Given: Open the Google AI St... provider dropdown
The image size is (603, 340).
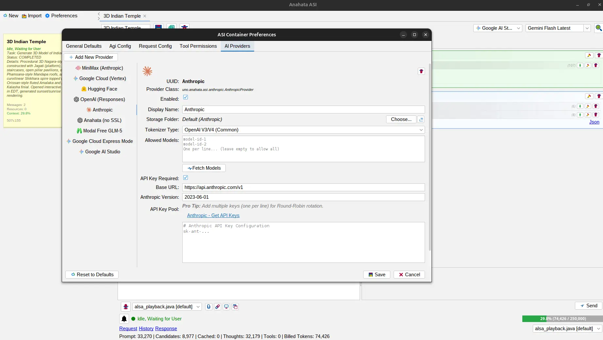Looking at the screenshot, I should [497, 28].
